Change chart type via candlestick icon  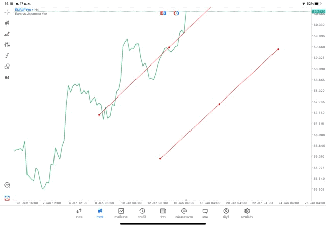pyautogui.click(x=7, y=23)
